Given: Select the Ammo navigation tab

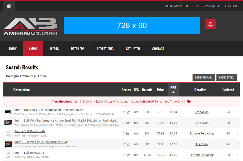Looking at the screenshot, I should pyautogui.click(x=33, y=49).
